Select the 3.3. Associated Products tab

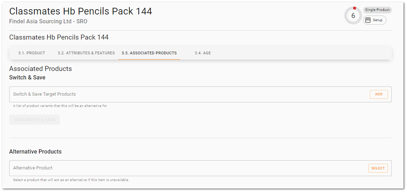click(149, 53)
